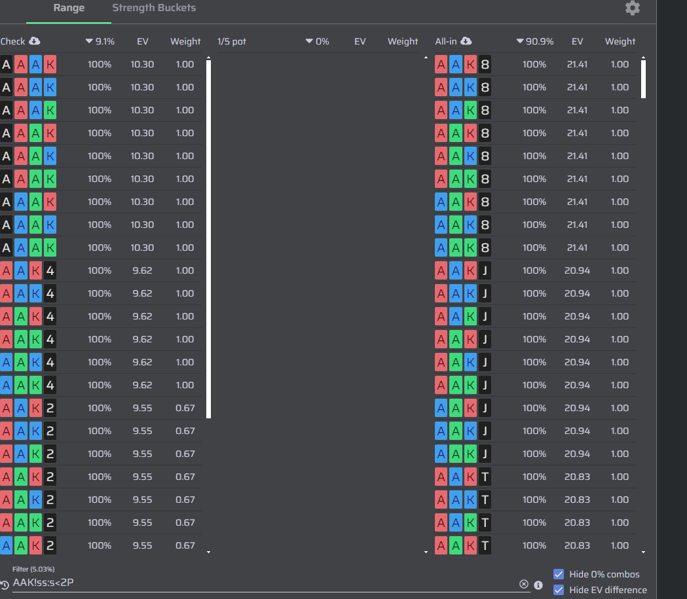Sort All-in list by EV header
The height and width of the screenshot is (599, 687).
pos(577,41)
